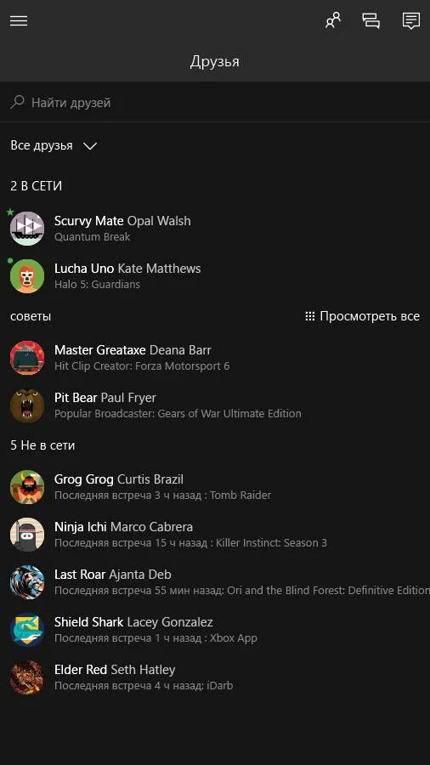Open Shield Shark's avatar icon
This screenshot has width=430, height=765.
tap(27, 630)
